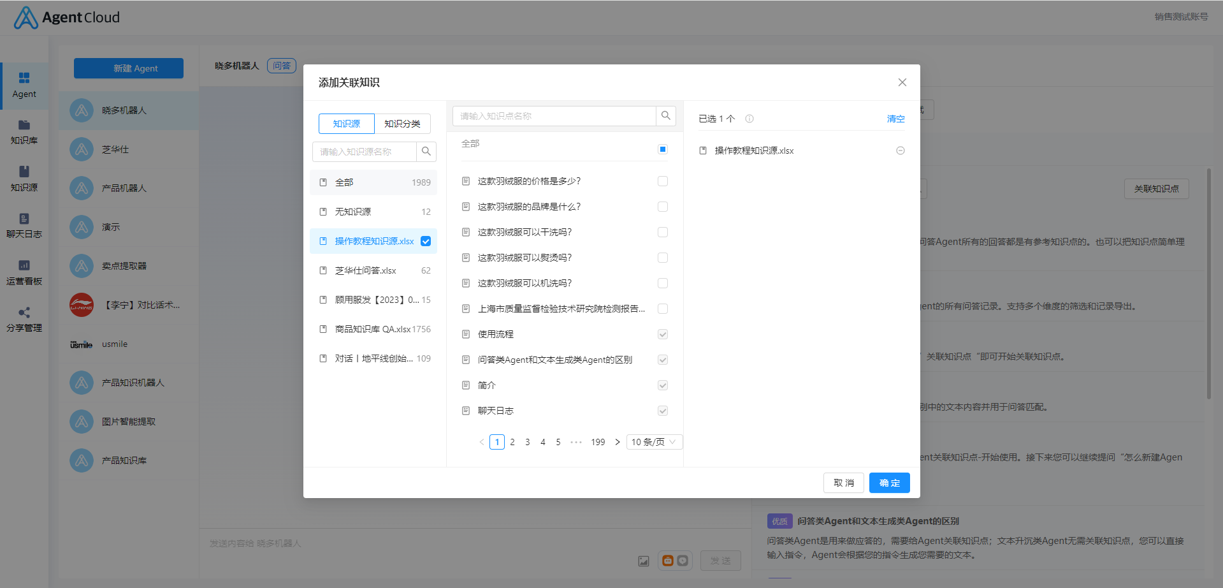Close the 添加关联知识 dialog

[x=902, y=82]
